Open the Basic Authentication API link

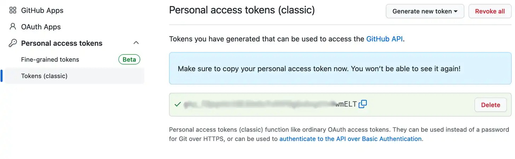[350, 139]
